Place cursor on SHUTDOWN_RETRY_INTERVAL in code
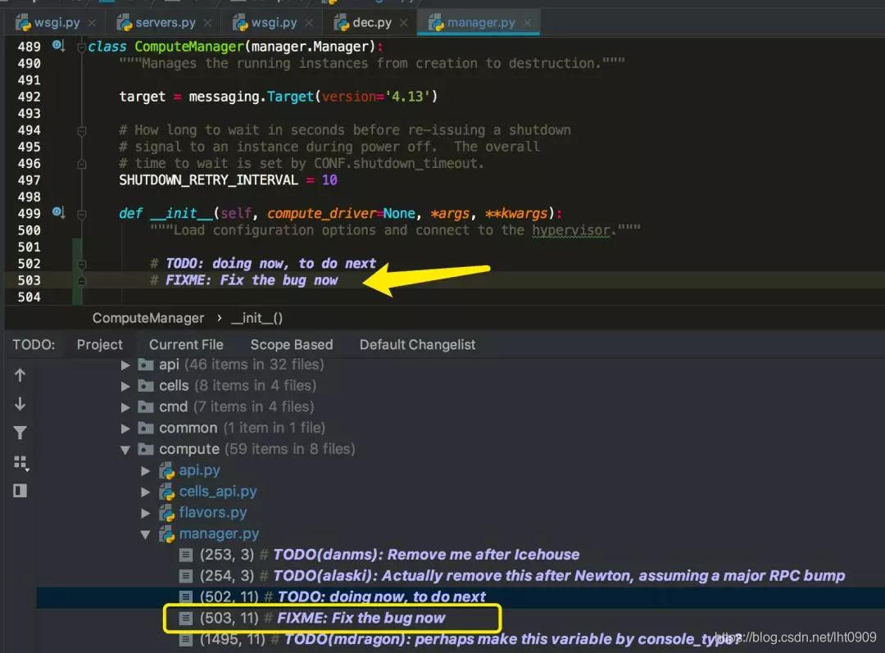 coord(208,180)
